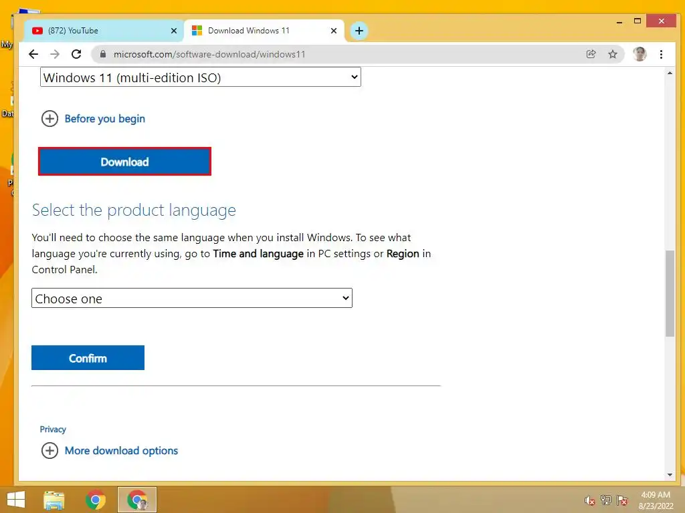The height and width of the screenshot is (513, 685).
Task: Open the Chrome profile avatar
Action: pyautogui.click(x=640, y=54)
